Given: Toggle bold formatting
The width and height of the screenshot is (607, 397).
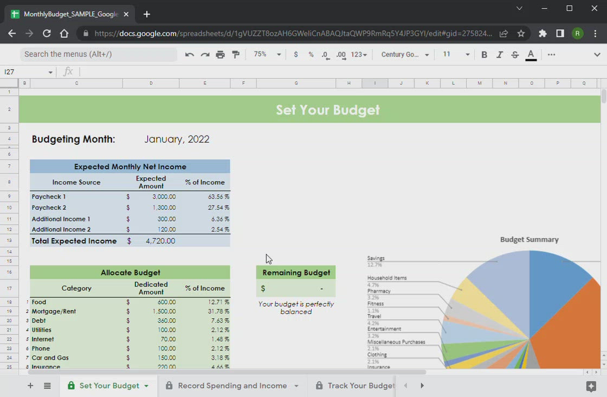Looking at the screenshot, I should (x=484, y=55).
